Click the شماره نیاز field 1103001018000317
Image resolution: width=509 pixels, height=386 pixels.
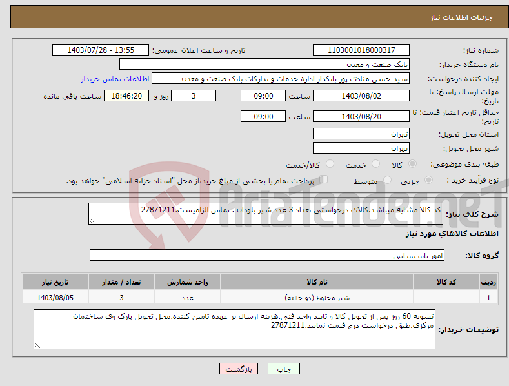tap(361, 50)
